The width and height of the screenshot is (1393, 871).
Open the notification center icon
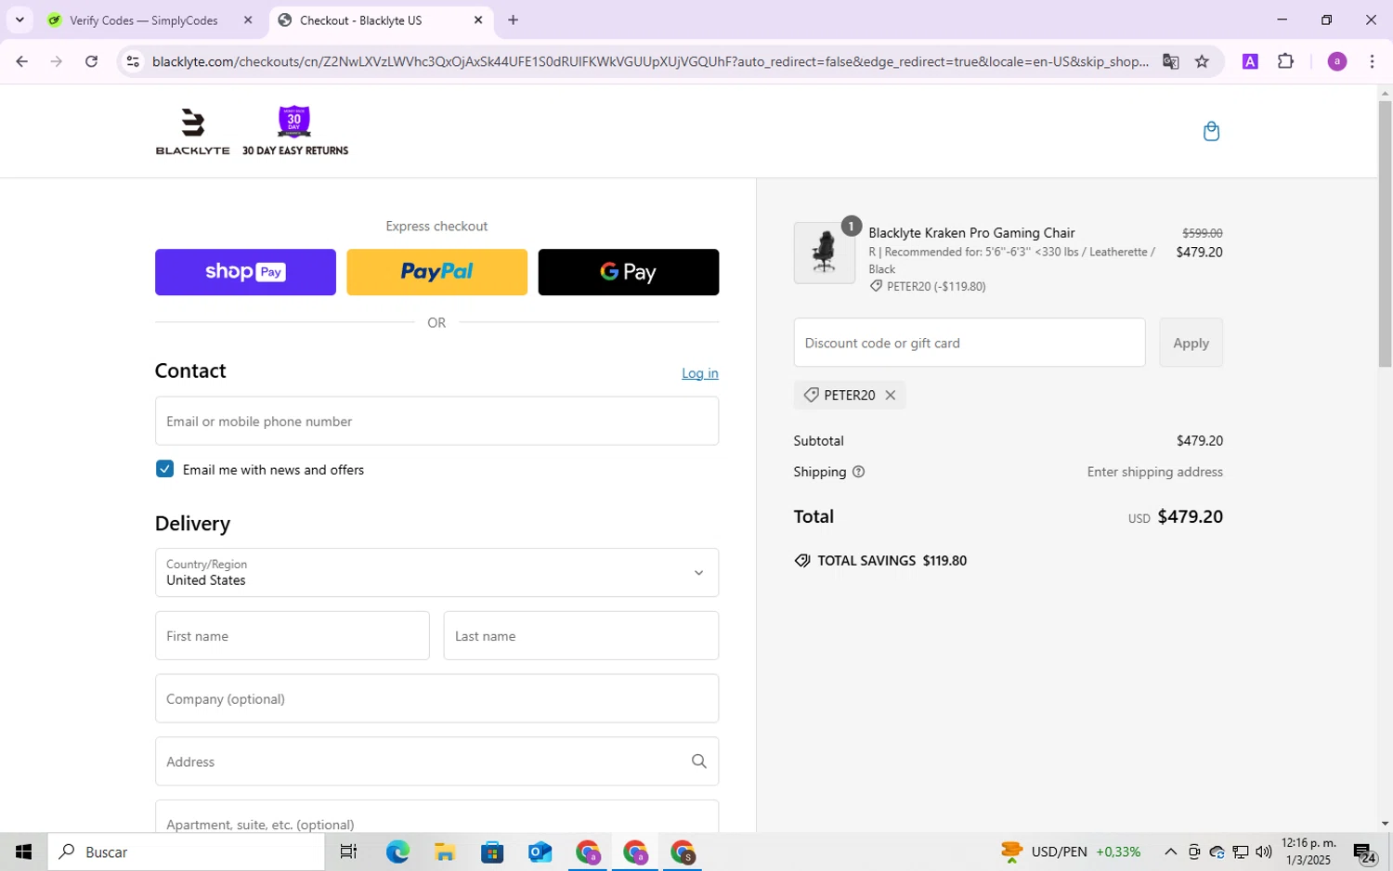(x=1364, y=851)
